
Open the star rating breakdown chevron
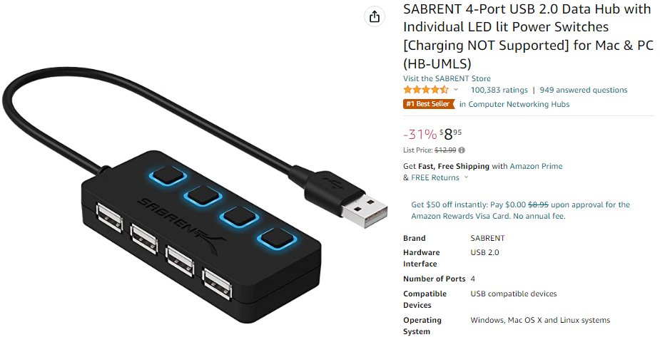click(455, 90)
